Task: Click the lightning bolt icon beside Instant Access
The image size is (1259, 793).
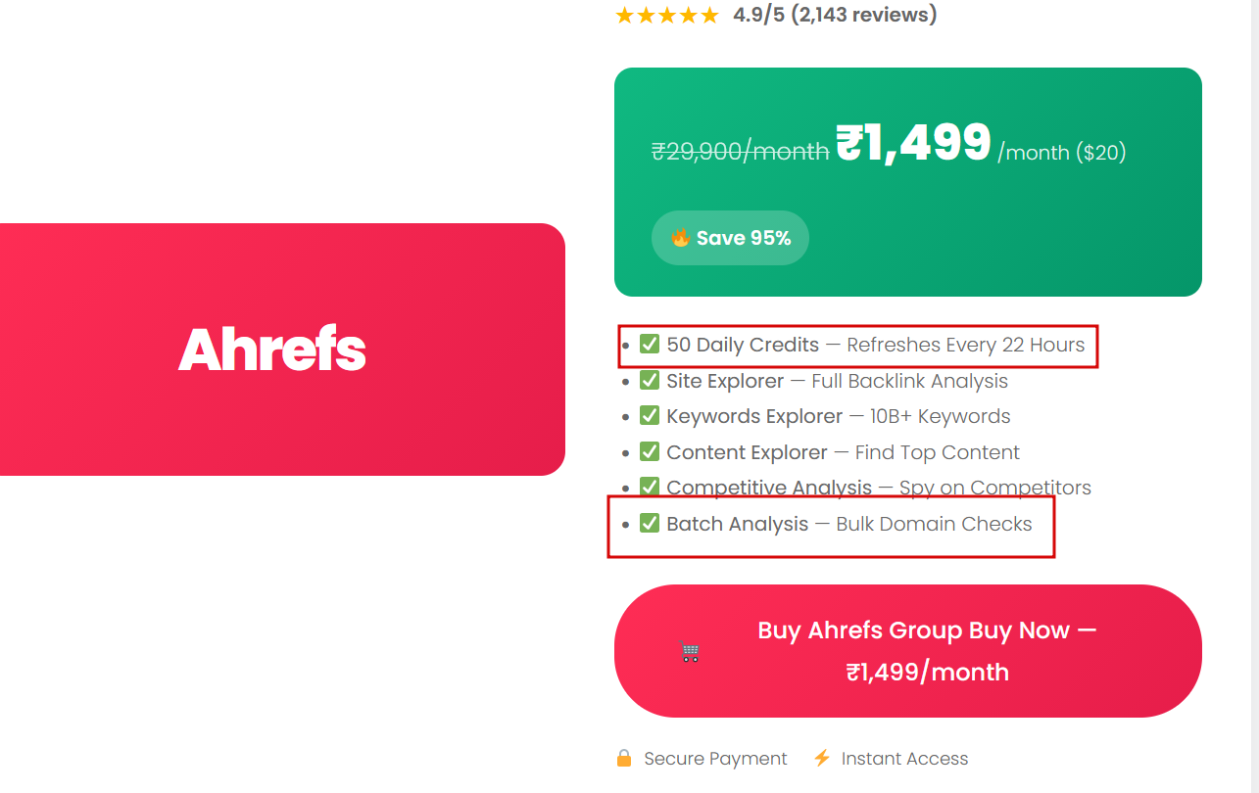Action: tap(822, 759)
